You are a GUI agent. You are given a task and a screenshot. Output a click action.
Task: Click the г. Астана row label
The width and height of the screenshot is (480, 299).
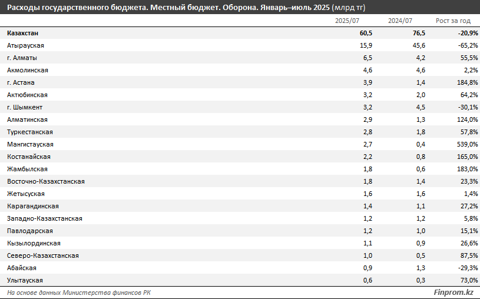(x=21, y=82)
